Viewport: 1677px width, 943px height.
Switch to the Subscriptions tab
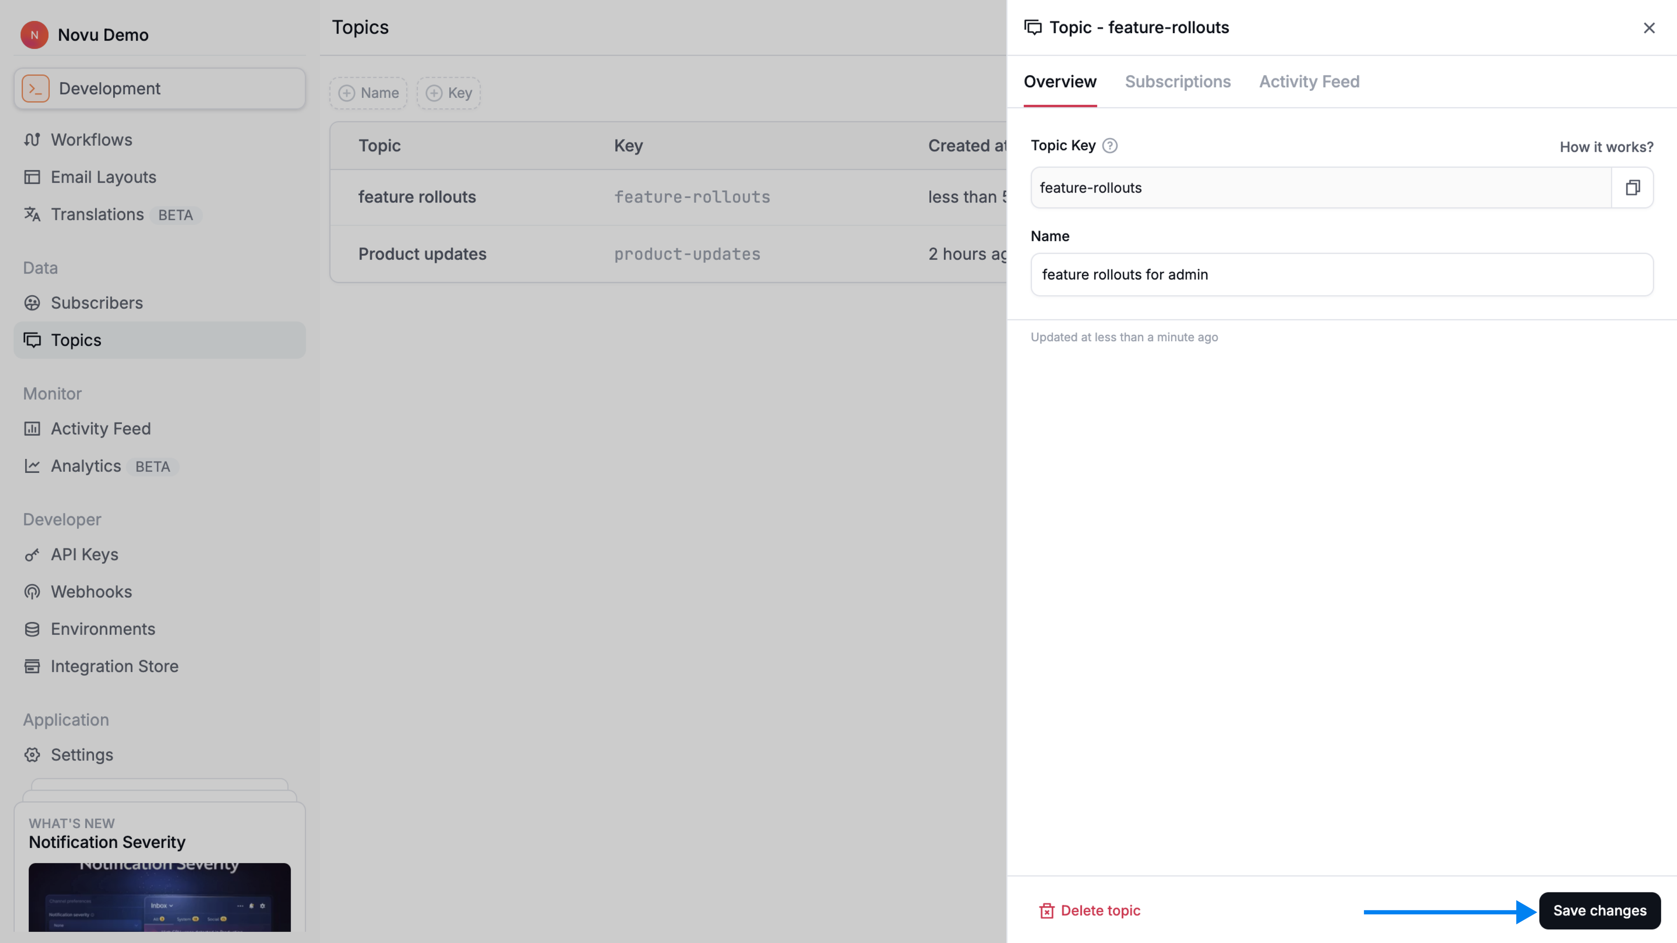pos(1177,82)
